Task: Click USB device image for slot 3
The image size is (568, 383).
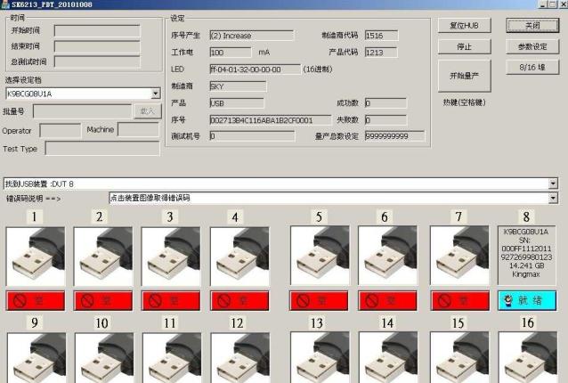Action: pos(171,257)
